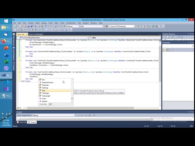195x146 pixels.
Task: Select TabIndex in the IntelliSense list
Action: [x=55, y=85]
